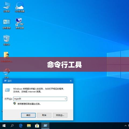Click the large Run icon inside the dialog
This screenshot has width=129, height=129.
(7, 90)
